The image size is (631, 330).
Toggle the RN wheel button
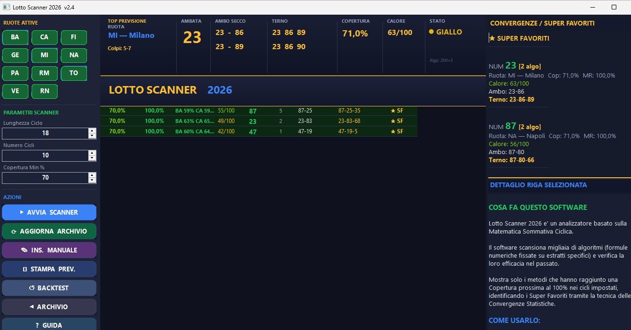click(x=44, y=91)
